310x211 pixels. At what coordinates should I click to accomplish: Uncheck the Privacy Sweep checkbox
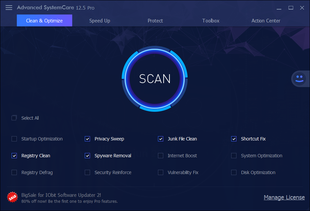tap(87, 139)
